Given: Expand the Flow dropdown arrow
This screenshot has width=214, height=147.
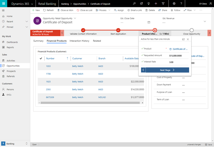Looking at the screenshot, I should tap(195, 10).
